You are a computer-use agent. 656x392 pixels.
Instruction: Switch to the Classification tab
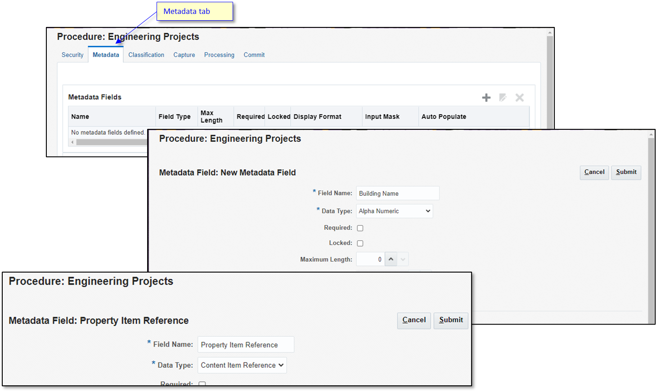tap(146, 54)
